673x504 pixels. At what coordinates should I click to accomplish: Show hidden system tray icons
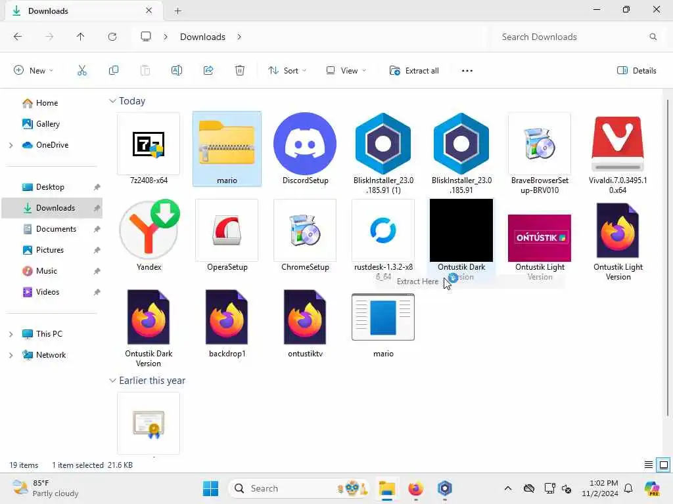click(508, 488)
